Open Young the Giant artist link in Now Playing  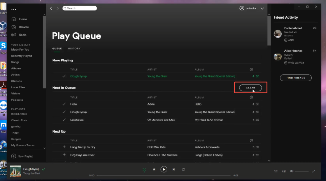[x=157, y=76]
